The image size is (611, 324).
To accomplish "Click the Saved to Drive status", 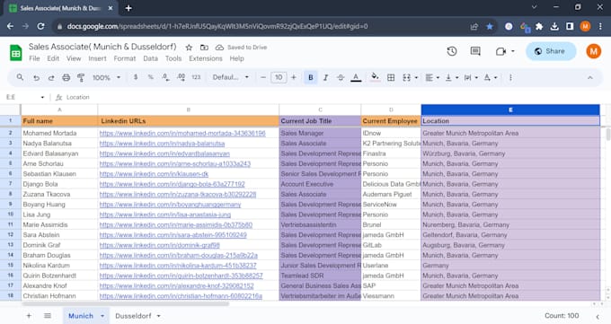I will pyautogui.click(x=242, y=48).
